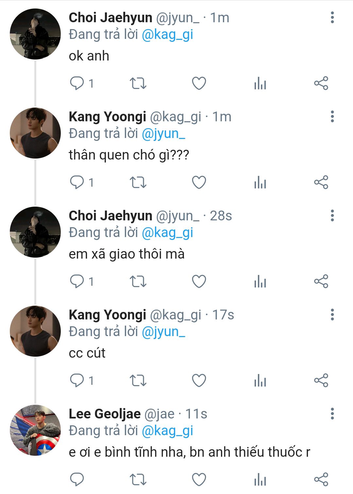Open more options on the "cc cút" tweet
Viewport: 353px width, 494px height.
332,315
